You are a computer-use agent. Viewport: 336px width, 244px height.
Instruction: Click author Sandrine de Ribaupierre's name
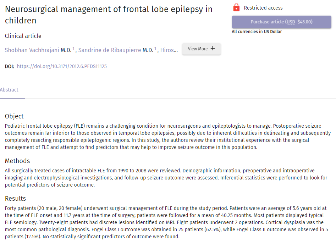pos(110,50)
